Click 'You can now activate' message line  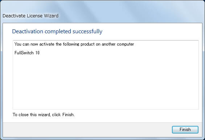(74, 44)
